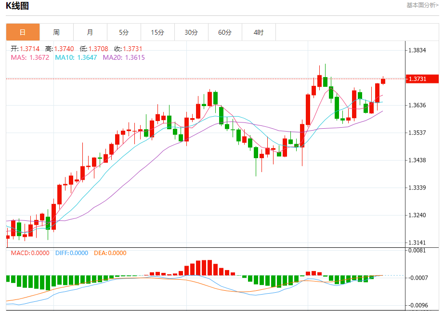Viewport: 444px width, 311px height.
Task: Click the 1.3636 price axis label
Action: (x=417, y=106)
